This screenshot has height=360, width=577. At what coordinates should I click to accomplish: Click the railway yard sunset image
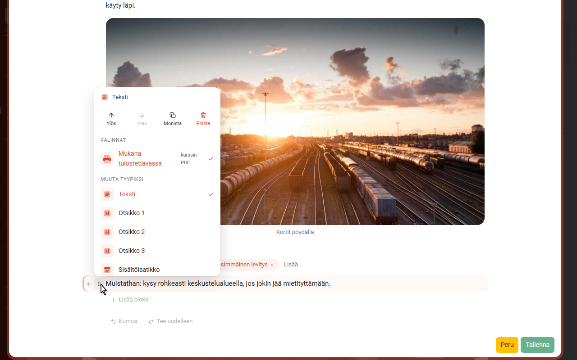[295, 121]
